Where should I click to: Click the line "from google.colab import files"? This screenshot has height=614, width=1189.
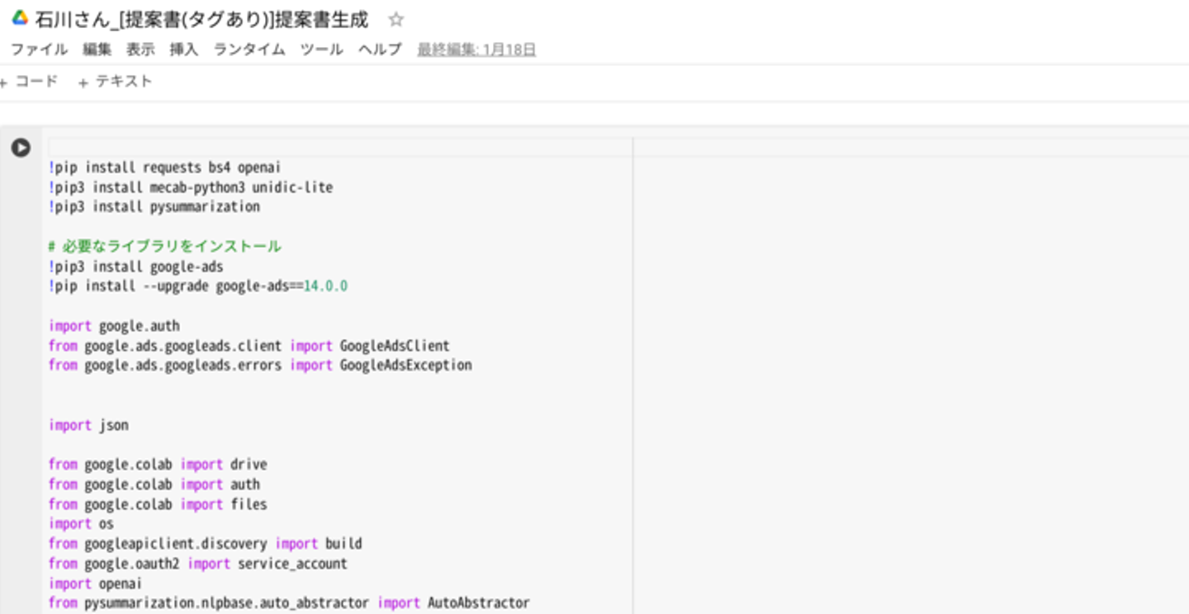[158, 504]
